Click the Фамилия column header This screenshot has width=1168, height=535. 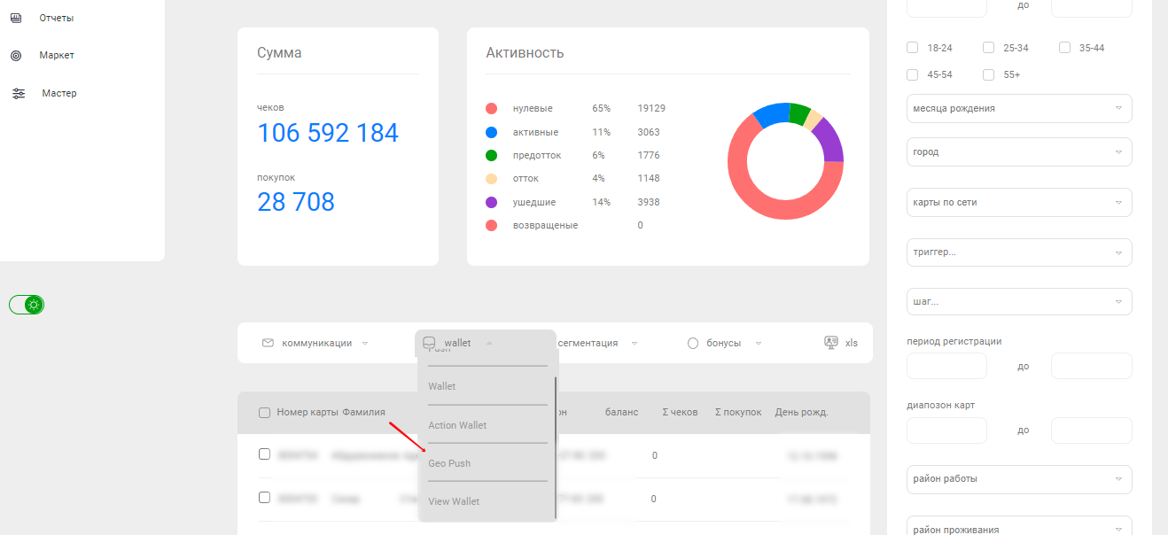pyautogui.click(x=364, y=412)
